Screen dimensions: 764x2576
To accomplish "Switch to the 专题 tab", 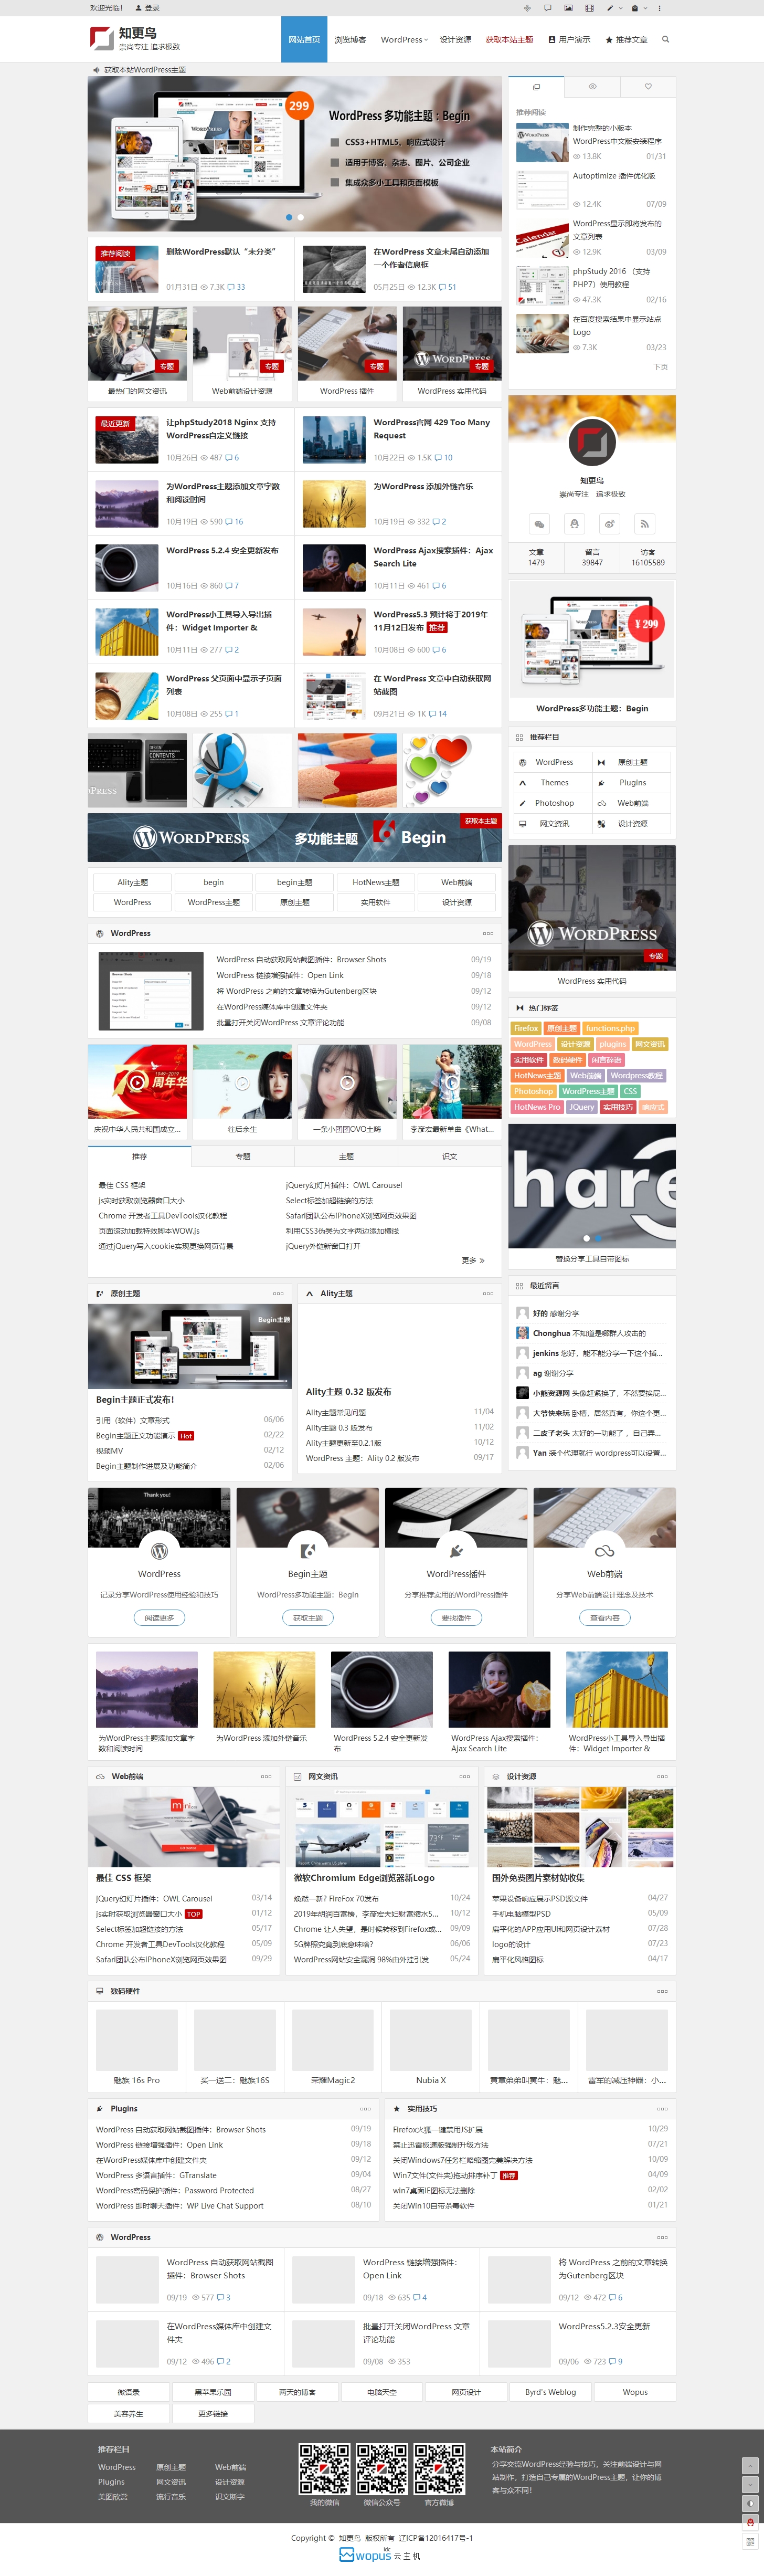I will coord(243,1156).
